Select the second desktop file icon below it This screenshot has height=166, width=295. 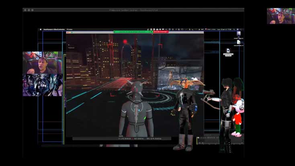coord(238,42)
